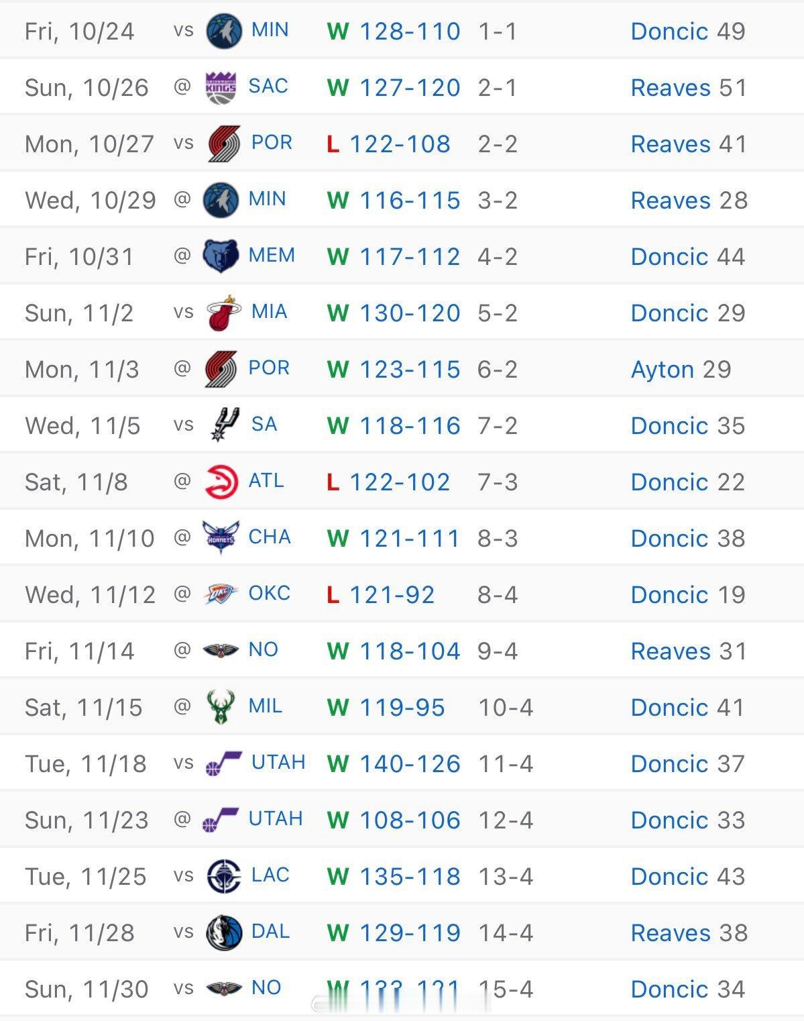Image resolution: width=804 pixels, height=1021 pixels.
Task: Click Reaves 51 high points link
Action: click(689, 87)
